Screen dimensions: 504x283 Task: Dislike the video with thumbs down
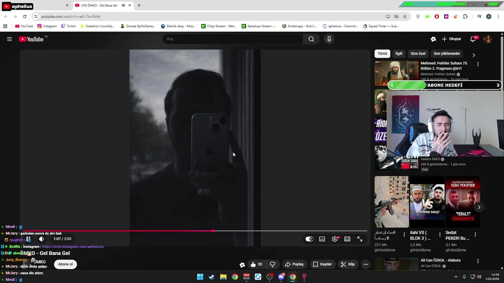[272, 265]
